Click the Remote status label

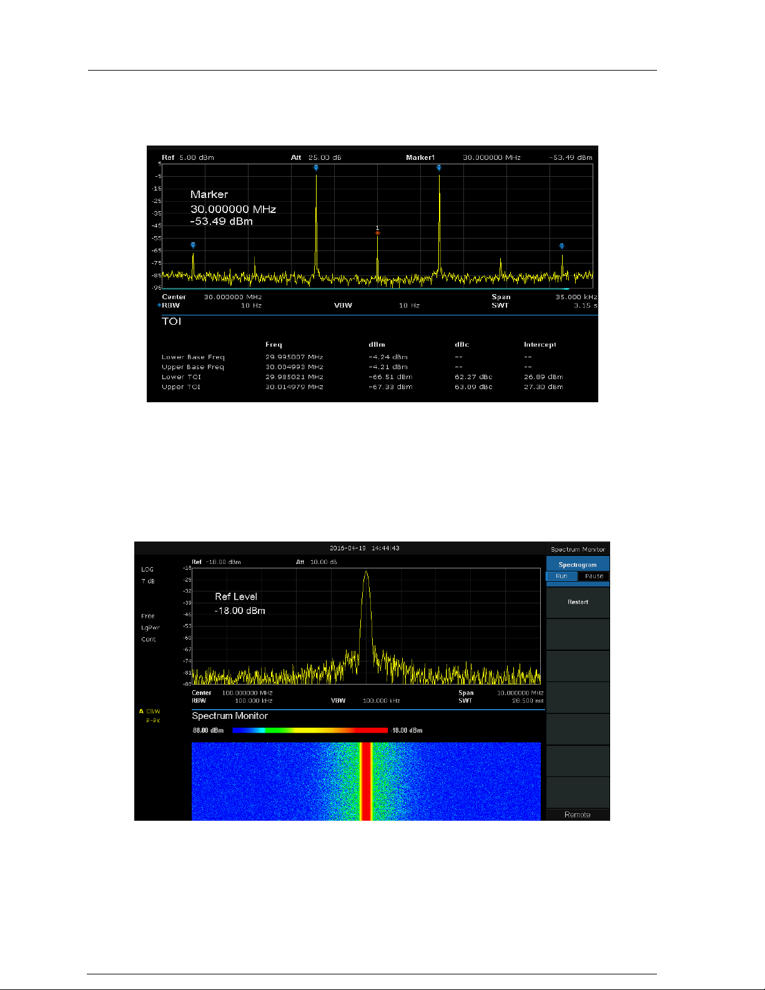(x=578, y=814)
